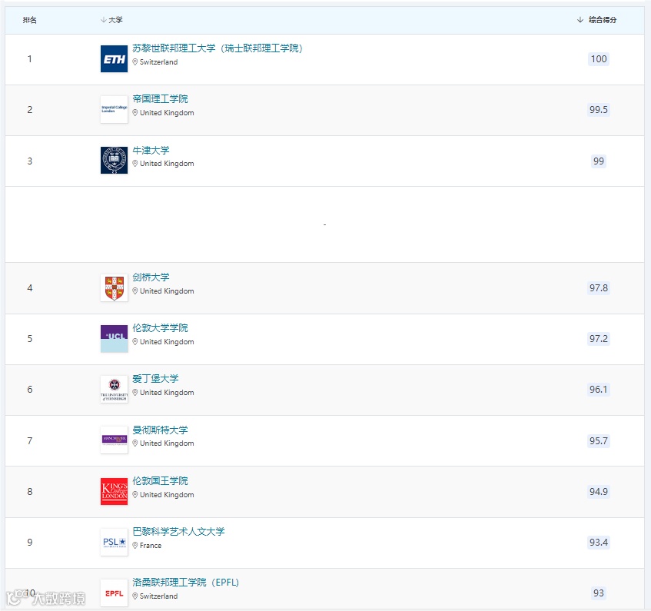
Task: Click location pin in 伦敦大学学院 row
Action: (x=135, y=342)
